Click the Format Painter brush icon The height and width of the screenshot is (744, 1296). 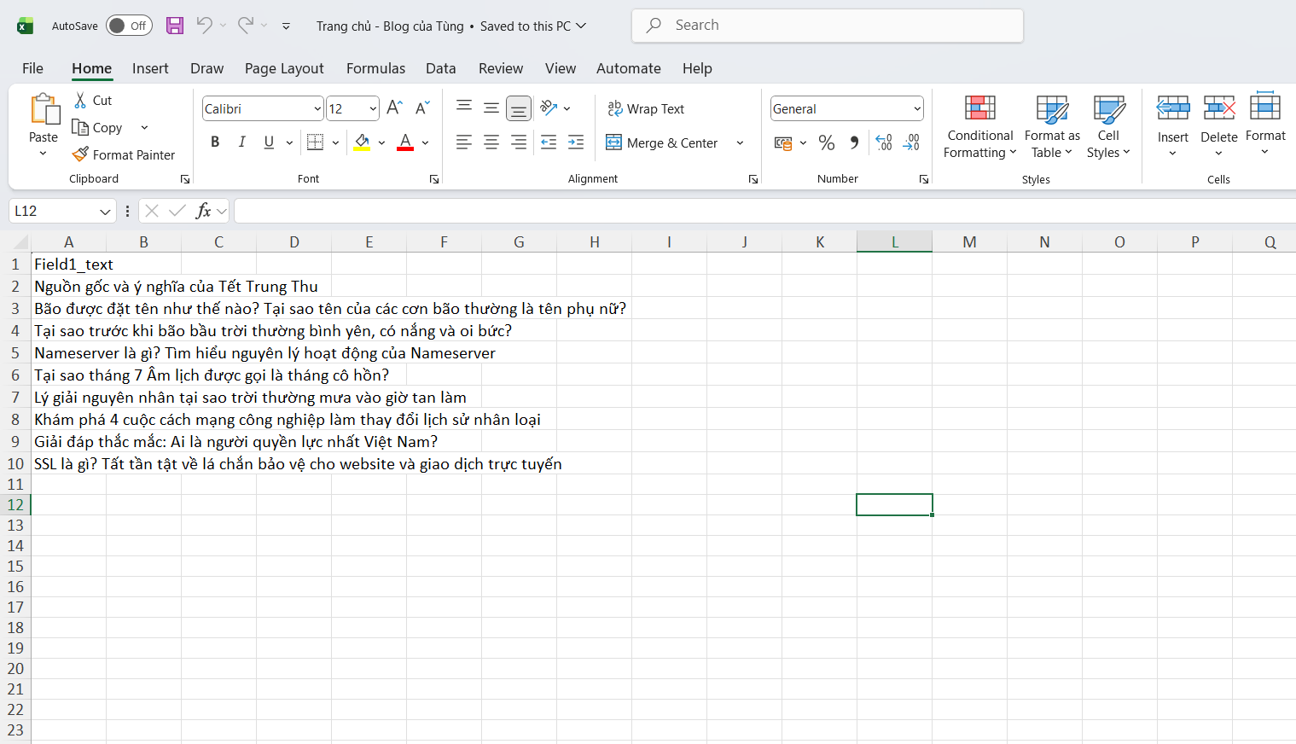80,154
